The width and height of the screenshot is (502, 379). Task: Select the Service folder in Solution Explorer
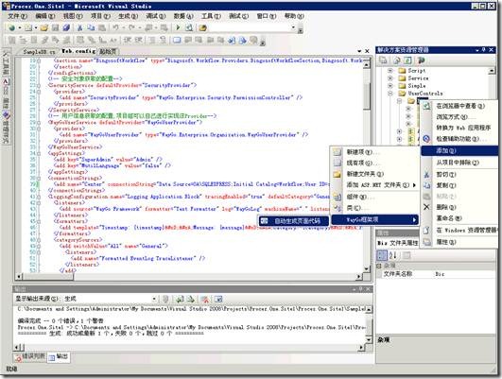418,78
